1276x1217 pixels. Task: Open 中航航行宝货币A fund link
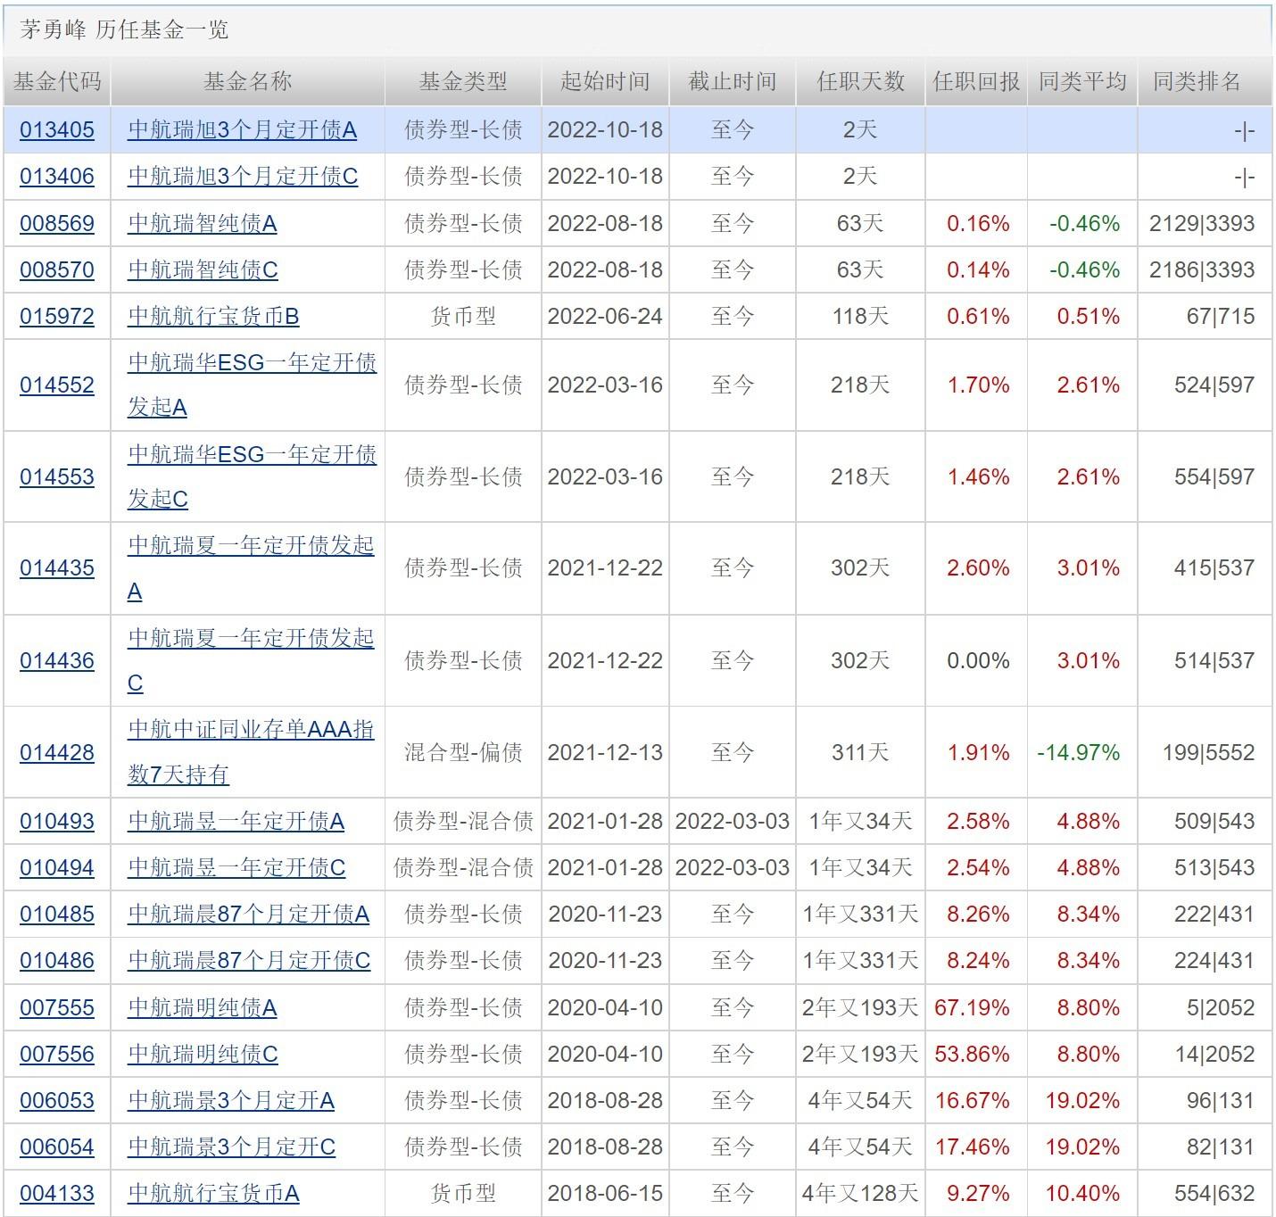click(x=213, y=1194)
